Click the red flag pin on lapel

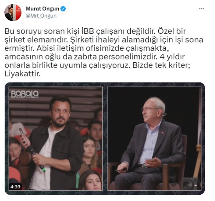click(x=163, y=132)
